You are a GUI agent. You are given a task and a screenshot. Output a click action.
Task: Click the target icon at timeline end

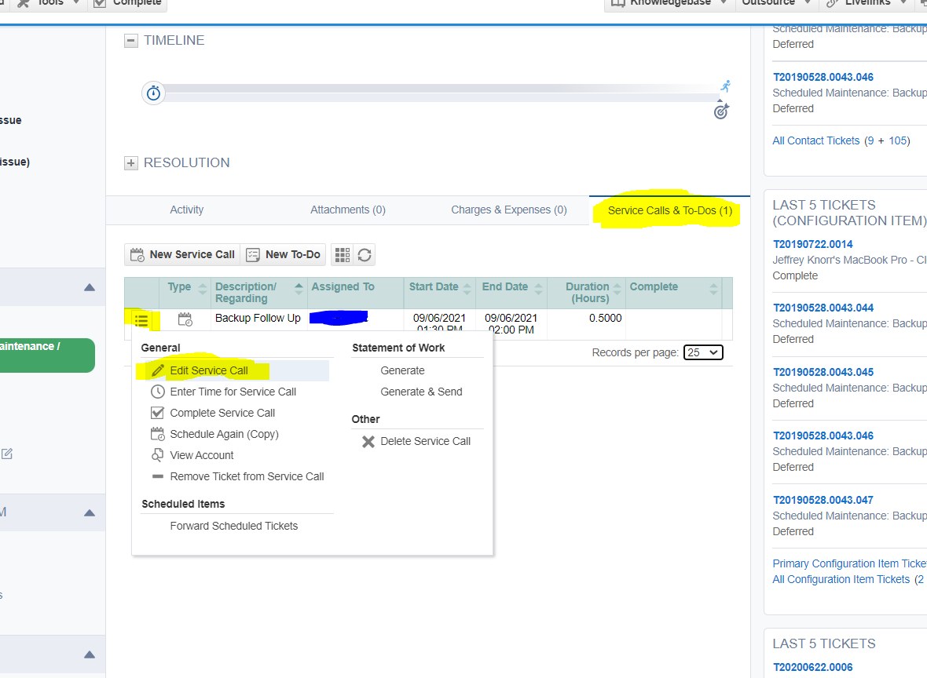pos(721,111)
